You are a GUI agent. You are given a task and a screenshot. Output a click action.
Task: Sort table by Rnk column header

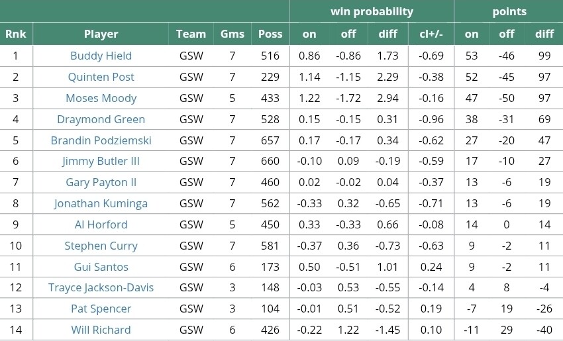tap(15, 34)
